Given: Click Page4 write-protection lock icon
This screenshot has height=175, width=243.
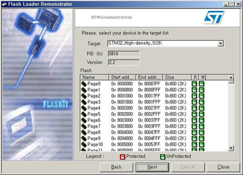Looking at the screenshot, I should click(x=201, y=108).
